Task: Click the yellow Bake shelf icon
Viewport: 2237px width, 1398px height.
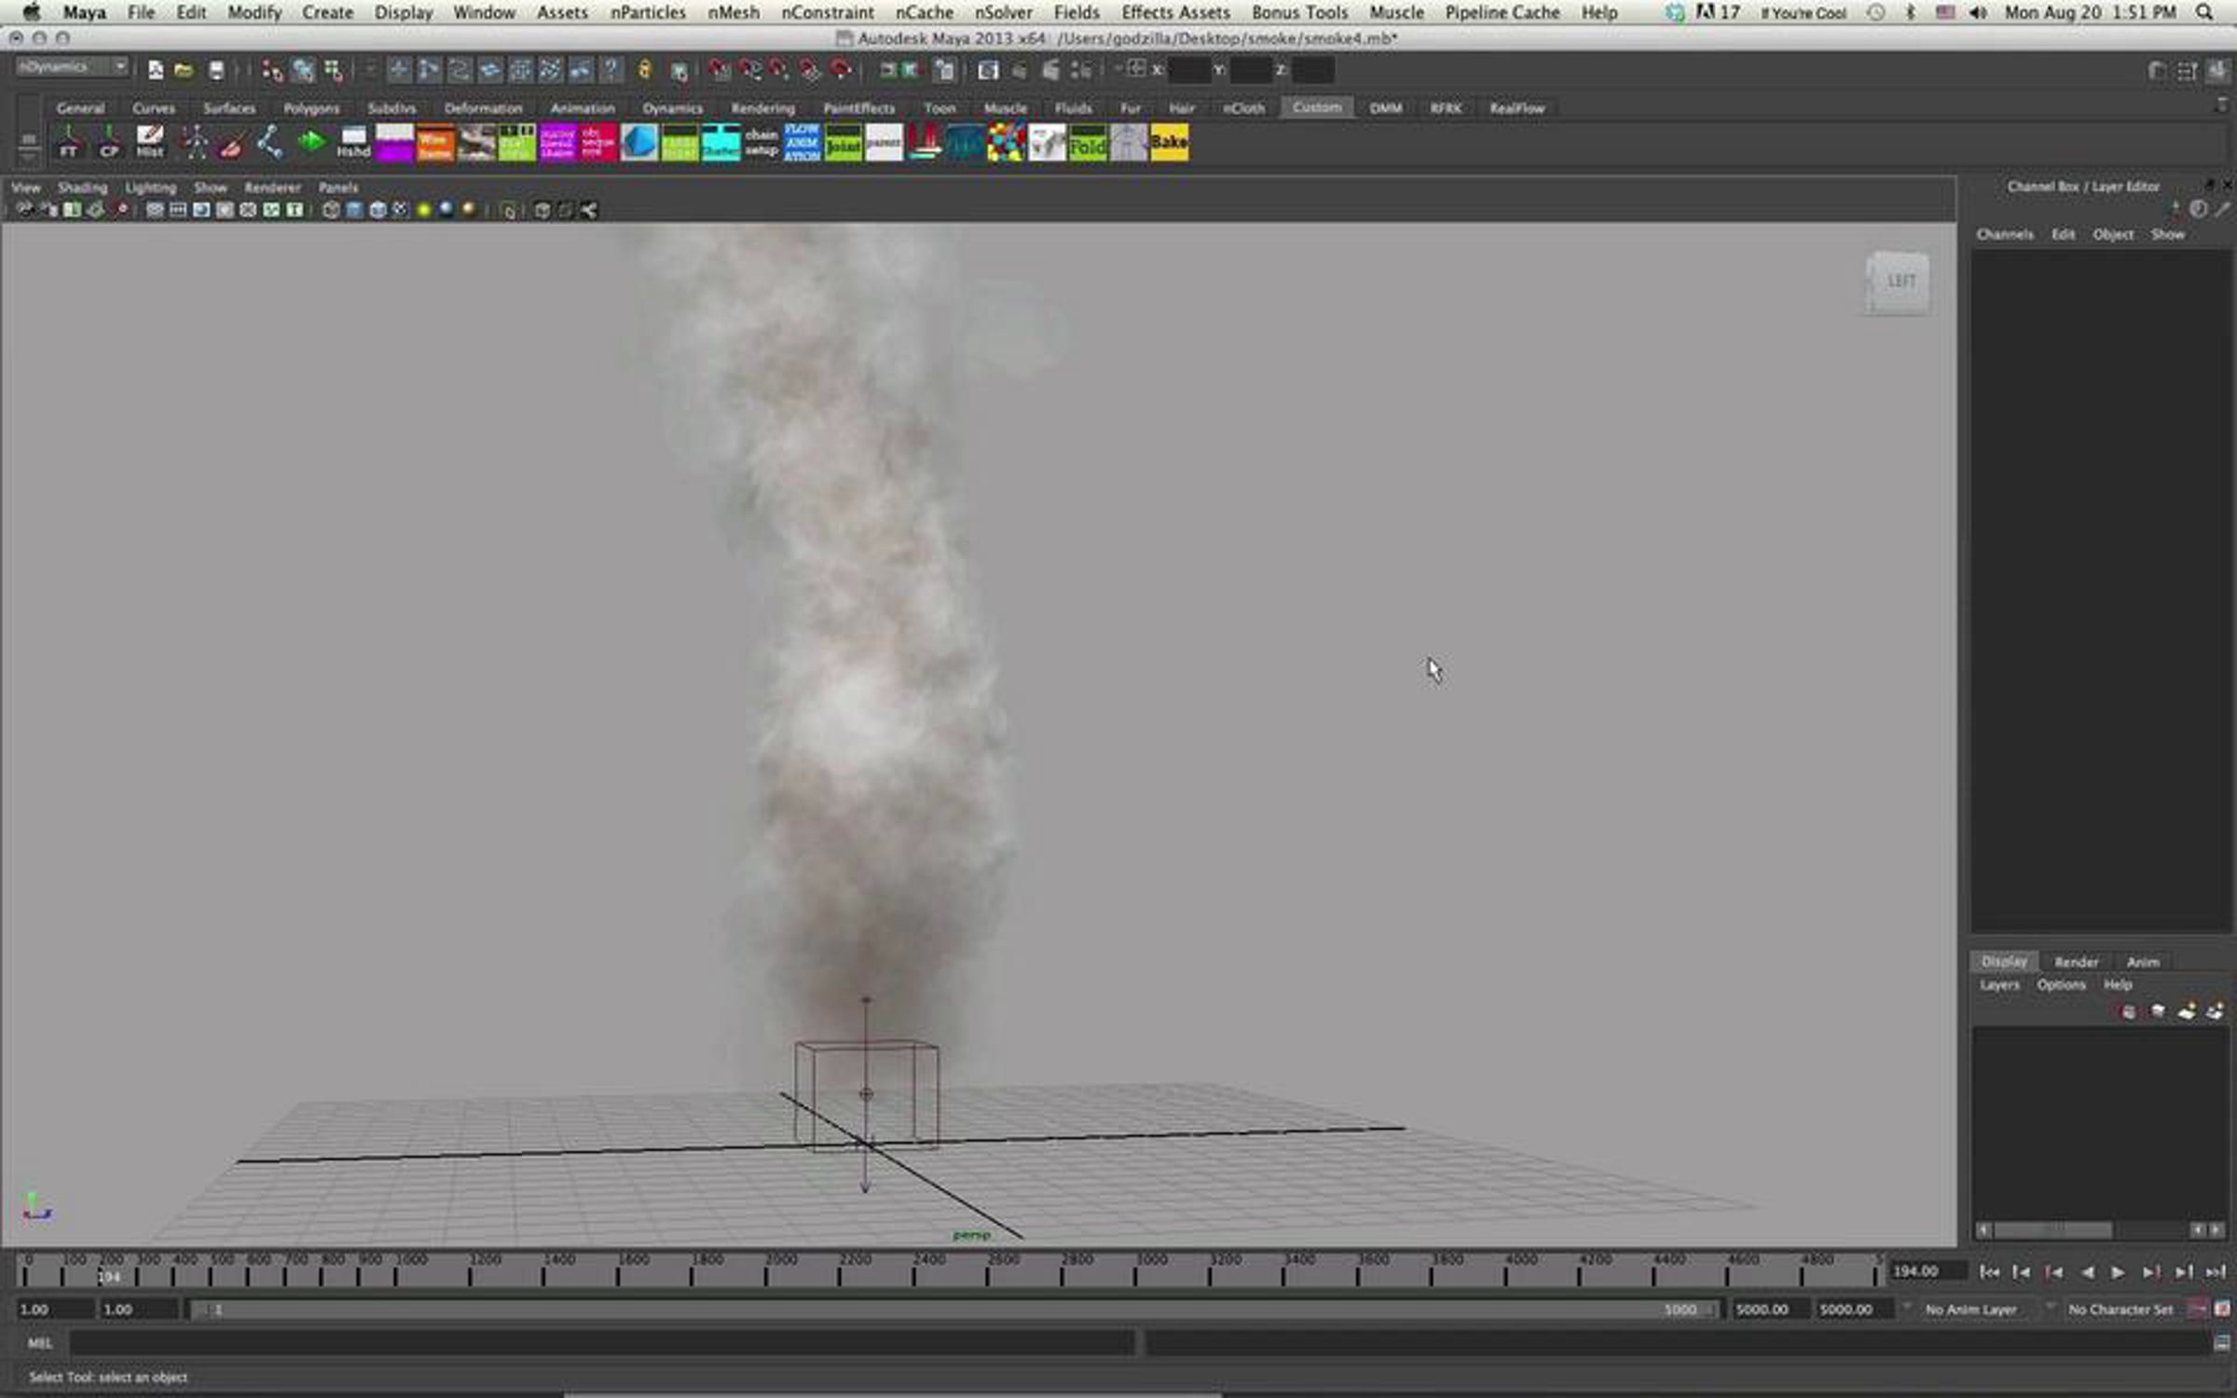Action: coord(1169,144)
